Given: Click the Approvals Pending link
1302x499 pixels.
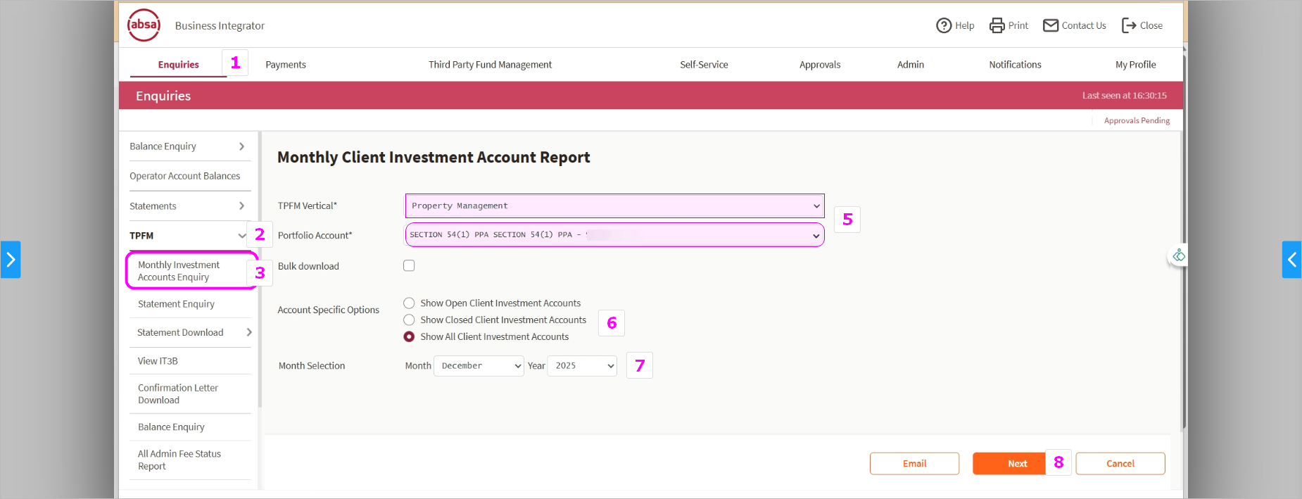Looking at the screenshot, I should (x=1137, y=120).
